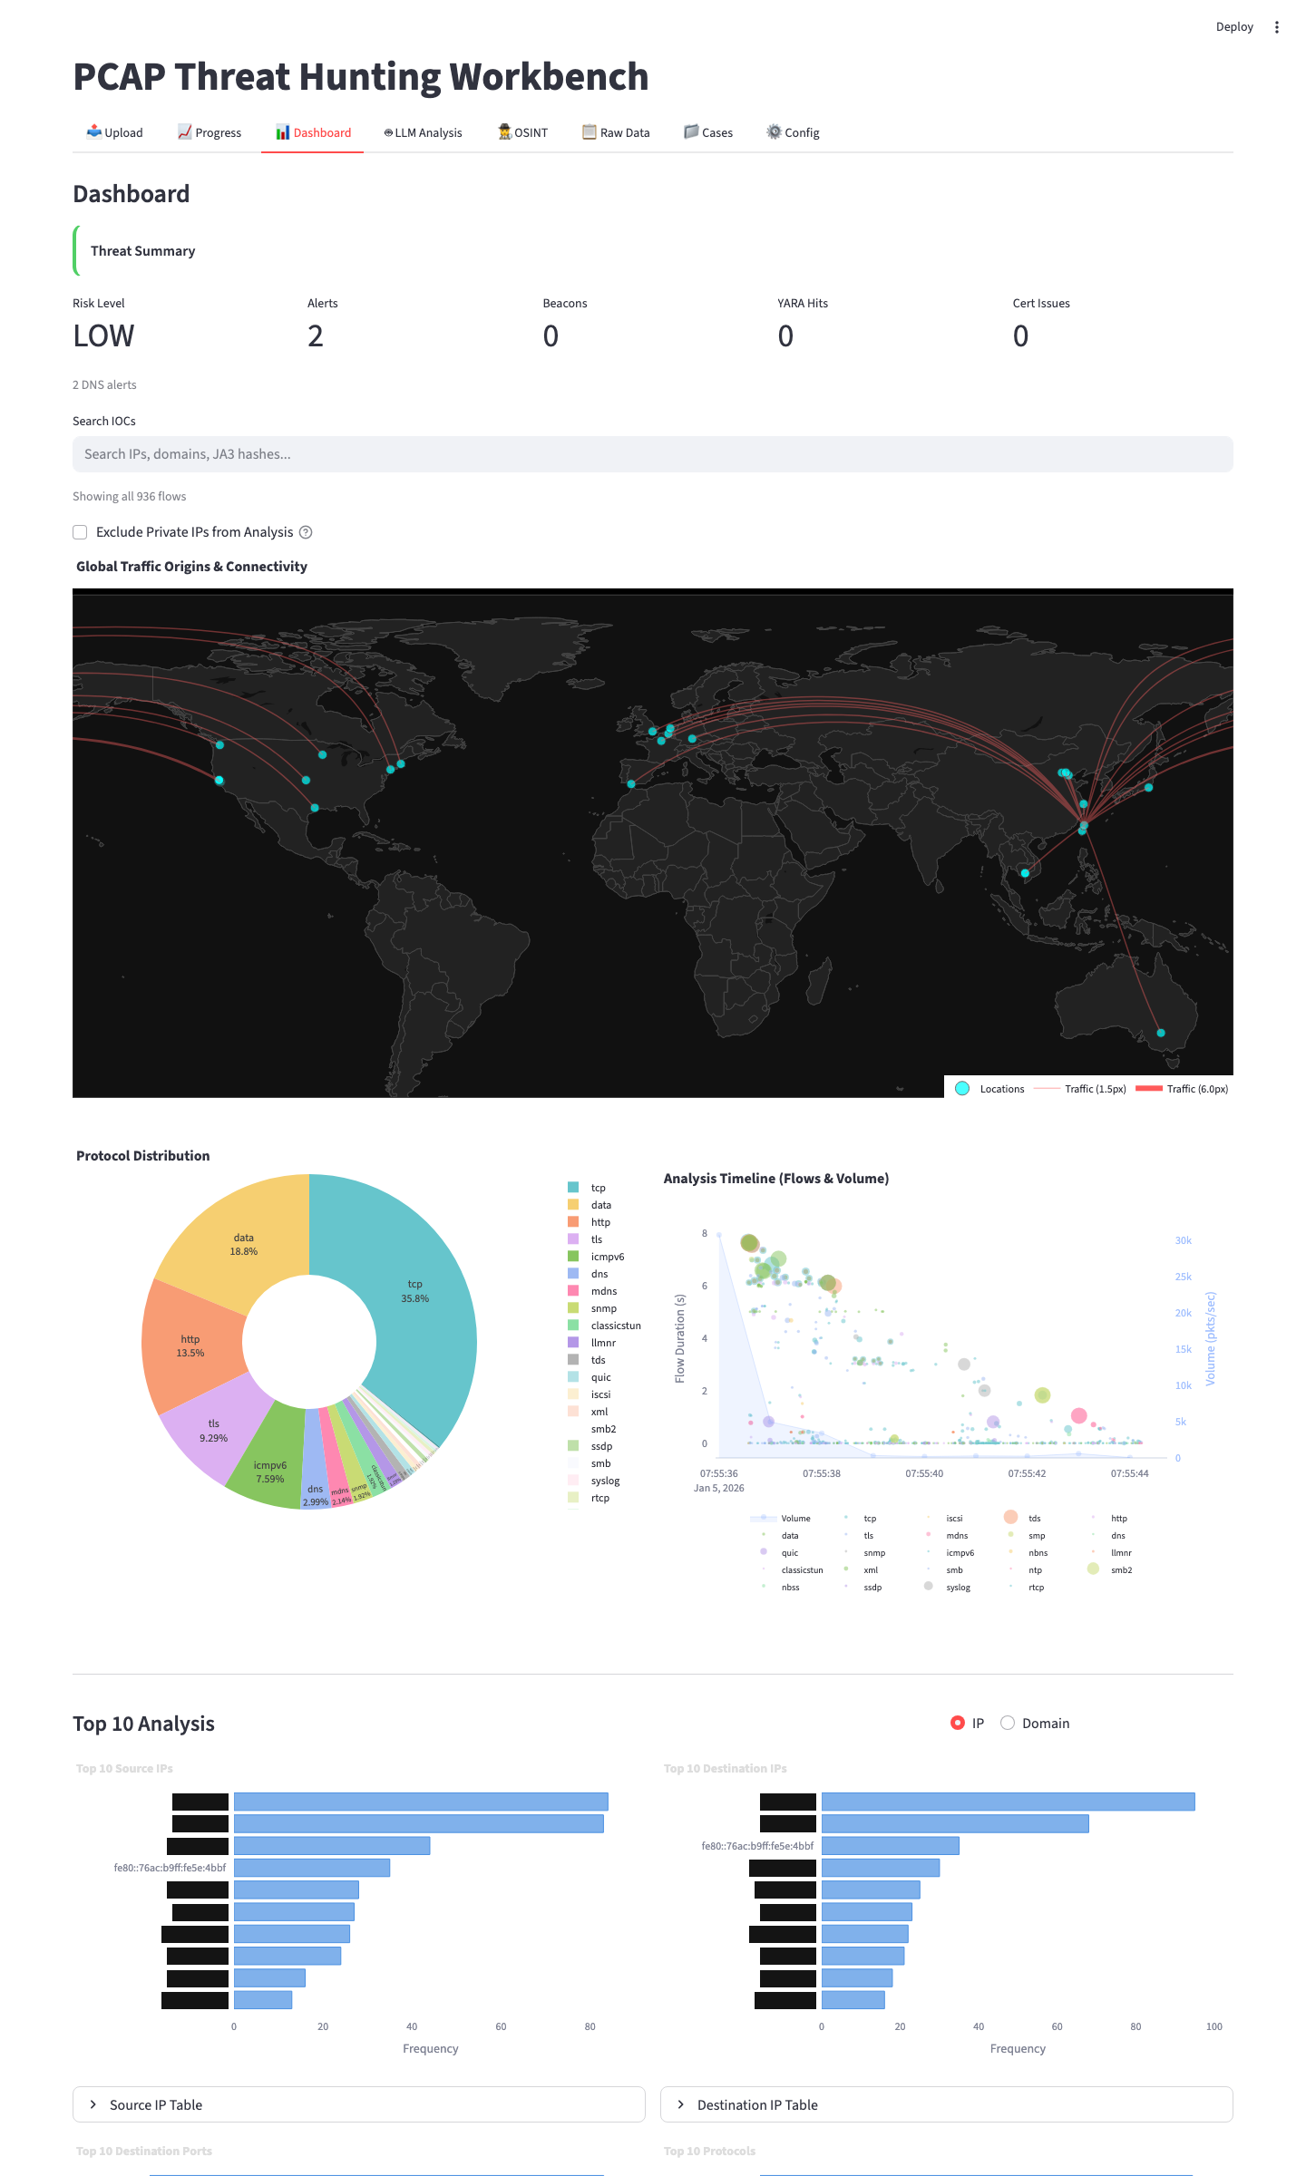Toggle quic in the timeline legend
The width and height of the screenshot is (1306, 2176).
[781, 1552]
